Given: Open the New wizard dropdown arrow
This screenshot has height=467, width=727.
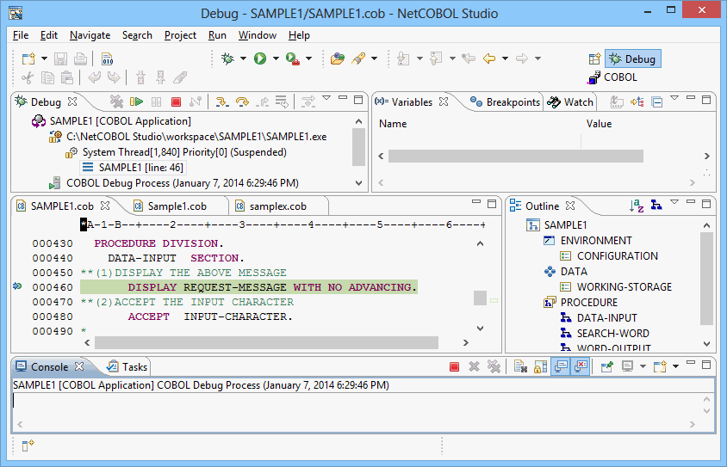Looking at the screenshot, I should click(44, 58).
